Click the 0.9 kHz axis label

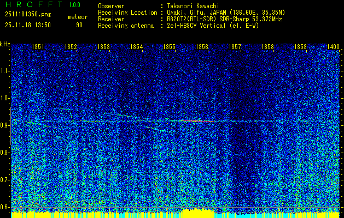coord(5,125)
